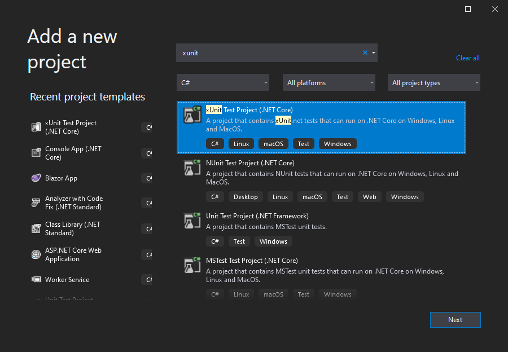Clear search text with the X icon

pos(365,53)
